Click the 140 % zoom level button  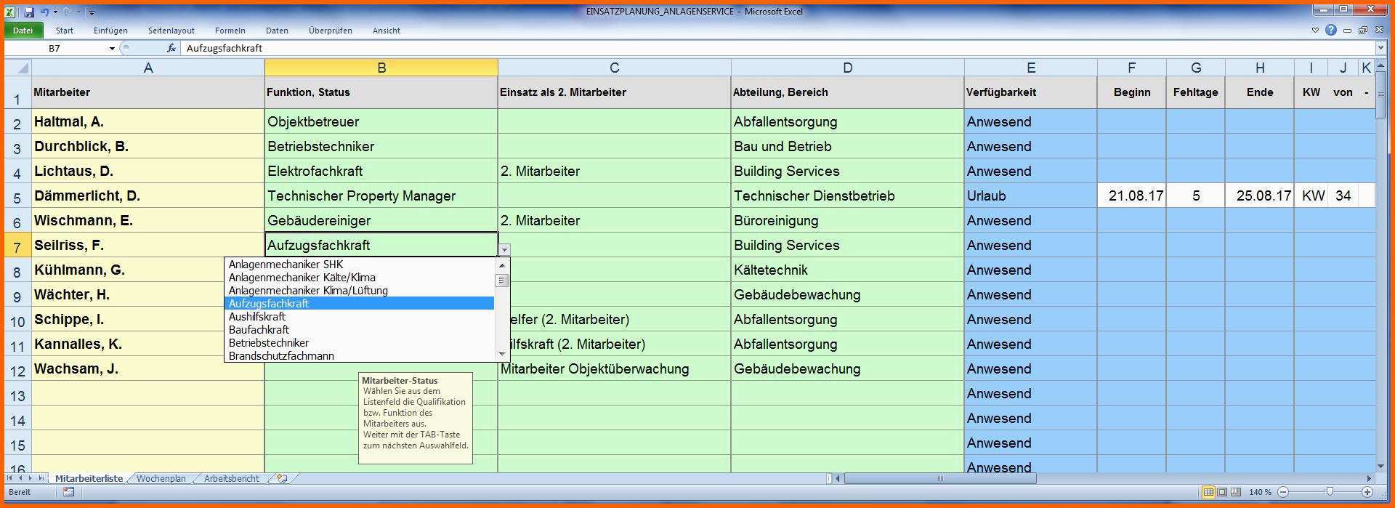point(1261,492)
